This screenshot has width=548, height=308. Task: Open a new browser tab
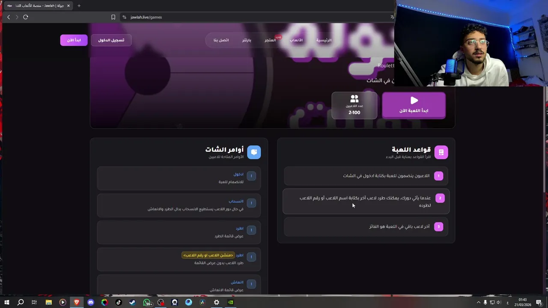pyautogui.click(x=79, y=6)
